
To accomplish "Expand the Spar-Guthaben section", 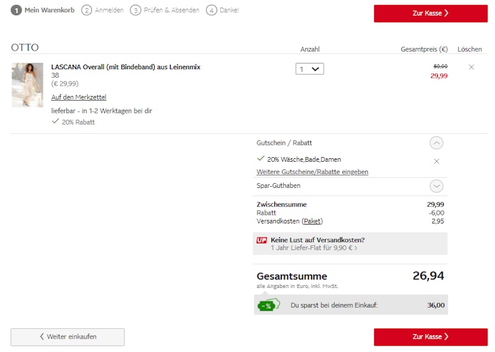I will coord(436,186).
